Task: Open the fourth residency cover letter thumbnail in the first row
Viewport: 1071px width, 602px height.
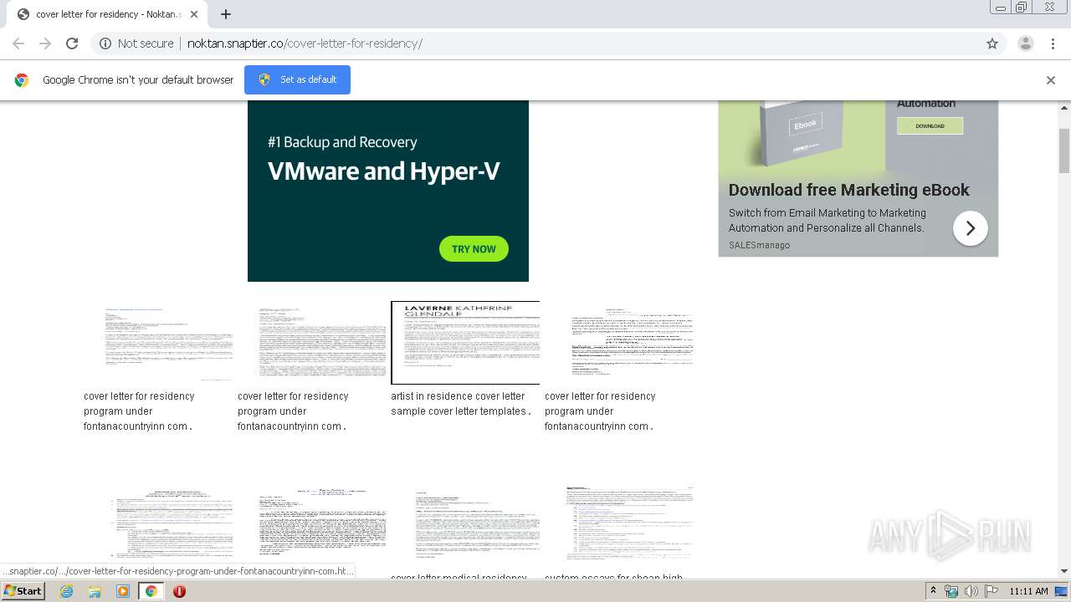Action: pos(619,343)
